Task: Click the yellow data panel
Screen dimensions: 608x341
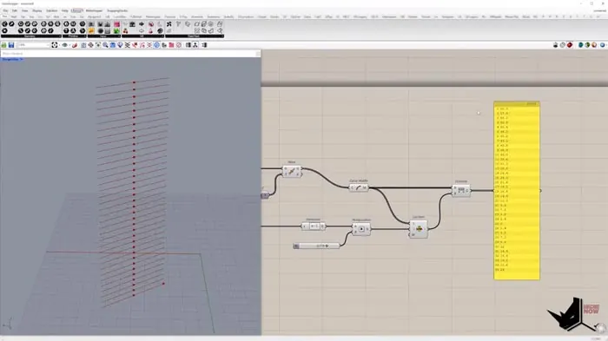Action: coord(517,190)
